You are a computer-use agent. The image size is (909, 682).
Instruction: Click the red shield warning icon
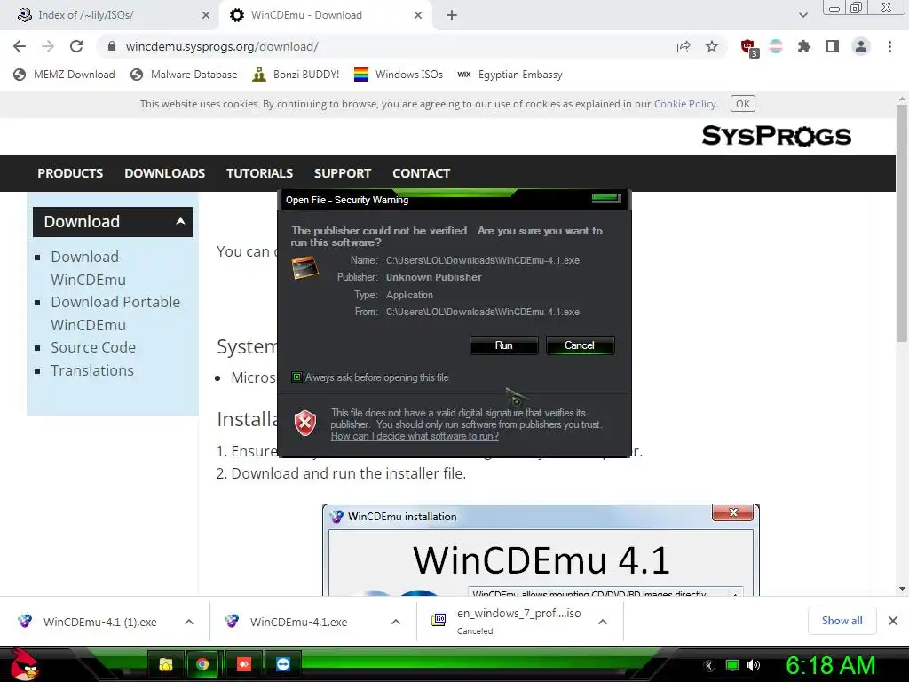pyautogui.click(x=305, y=423)
